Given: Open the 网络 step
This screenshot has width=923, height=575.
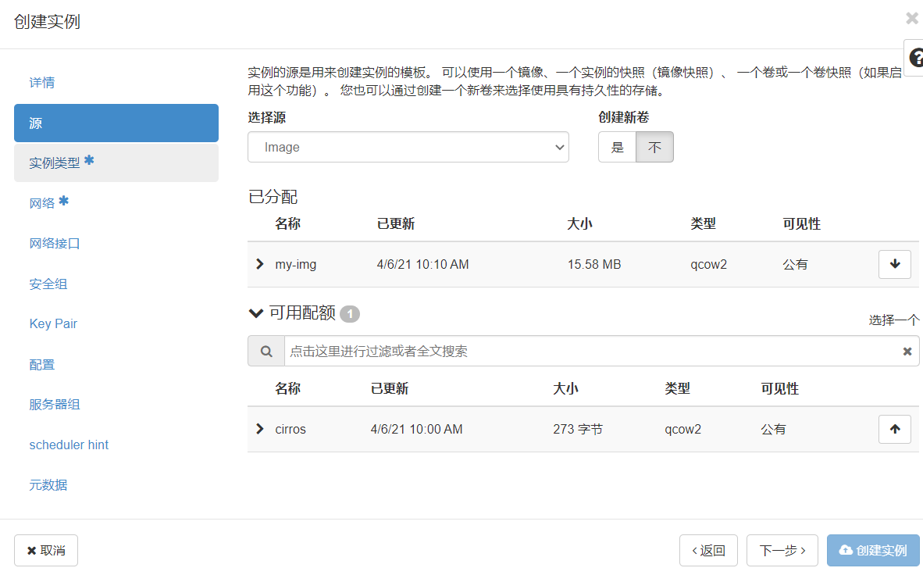Looking at the screenshot, I should [42, 203].
